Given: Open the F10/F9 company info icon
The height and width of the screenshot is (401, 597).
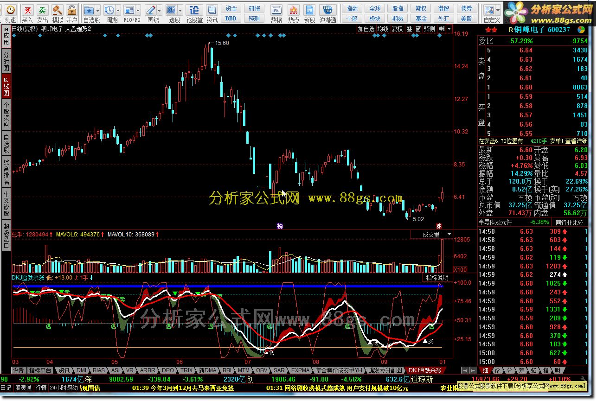Looking at the screenshot, I should click(130, 10).
